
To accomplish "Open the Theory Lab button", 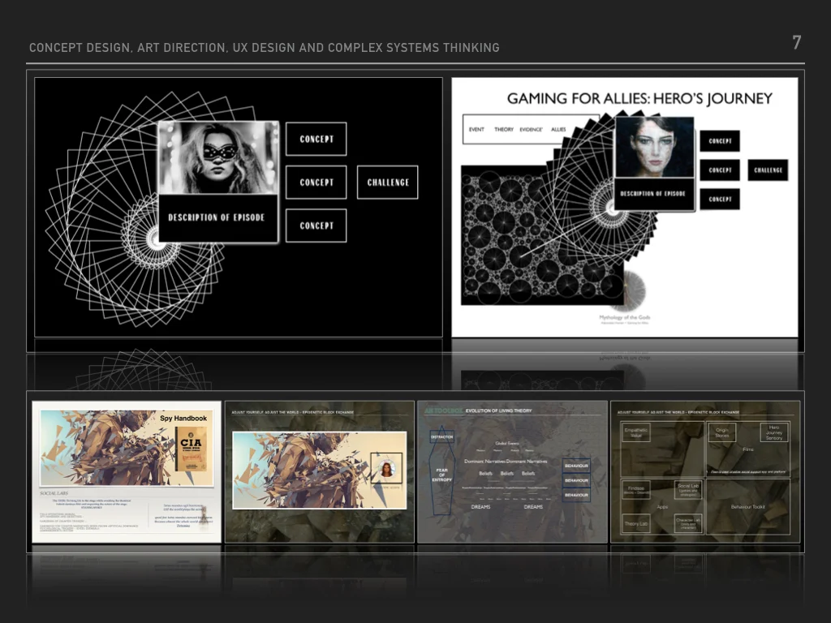I will tap(637, 522).
